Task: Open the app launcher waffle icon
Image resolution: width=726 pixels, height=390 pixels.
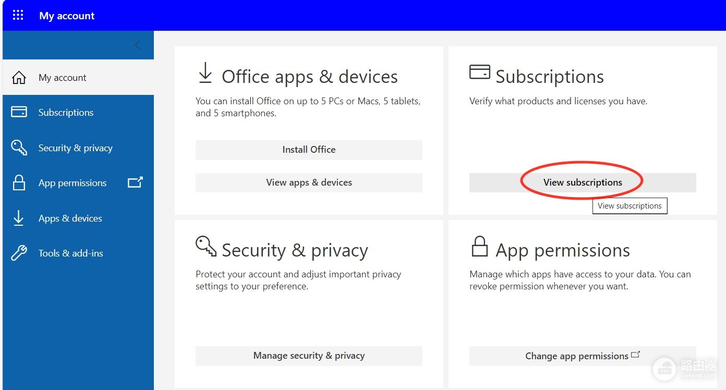Action: coord(18,15)
